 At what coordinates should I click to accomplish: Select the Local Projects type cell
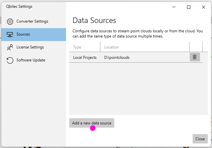[x=85, y=58]
